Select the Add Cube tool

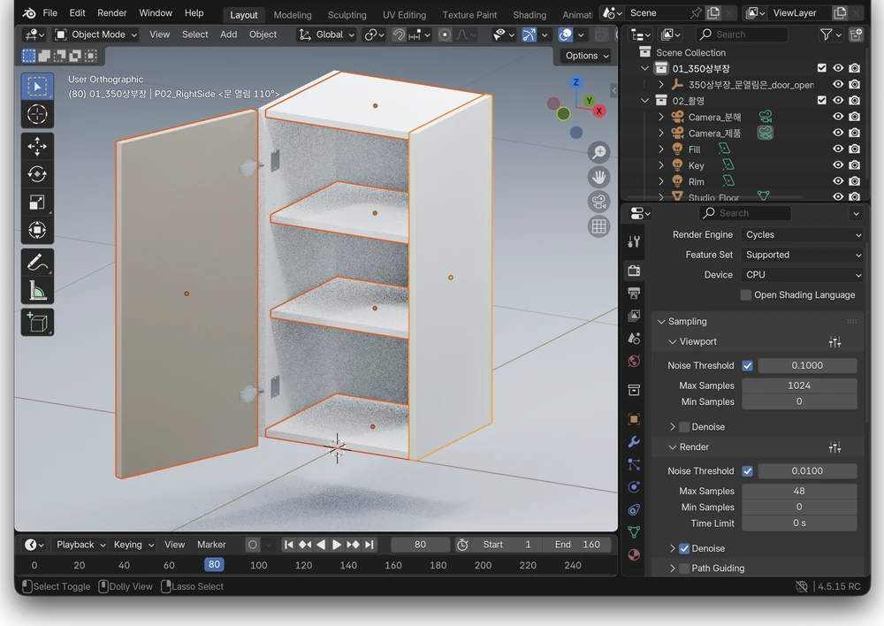click(x=37, y=323)
